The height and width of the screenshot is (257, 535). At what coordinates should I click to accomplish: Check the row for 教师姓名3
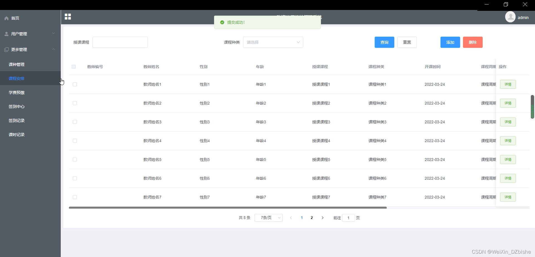[x=75, y=122]
